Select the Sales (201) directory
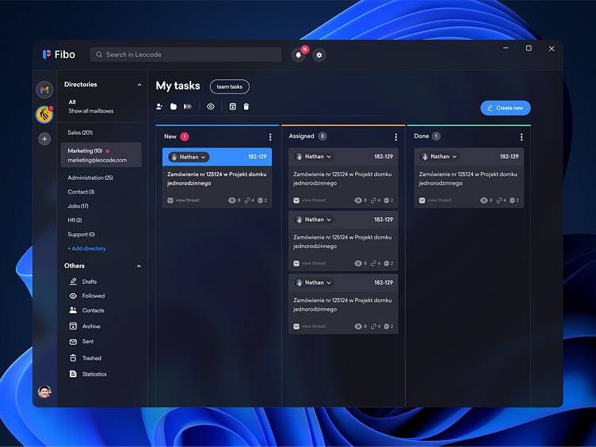Viewport: 596px width, 447px height. (80, 132)
